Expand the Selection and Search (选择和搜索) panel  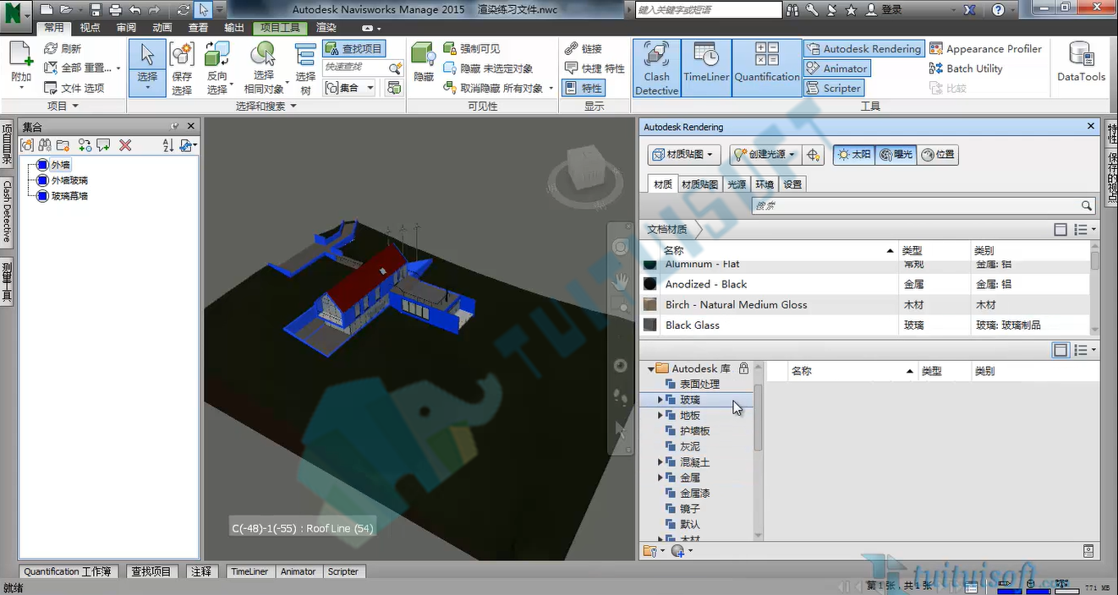click(266, 106)
